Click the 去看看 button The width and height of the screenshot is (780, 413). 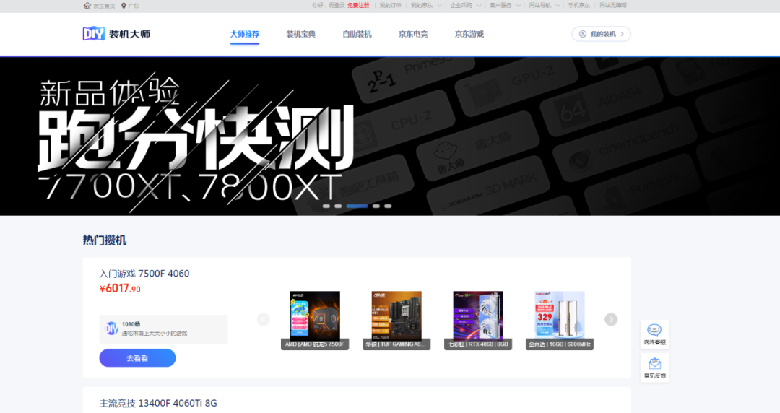click(137, 358)
